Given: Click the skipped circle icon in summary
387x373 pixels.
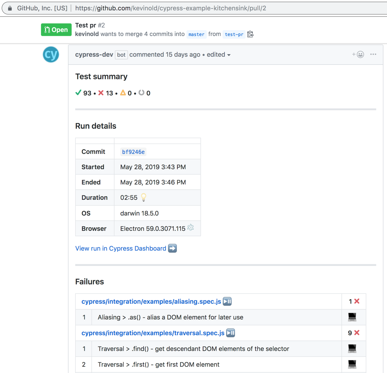Looking at the screenshot, I should (141, 93).
